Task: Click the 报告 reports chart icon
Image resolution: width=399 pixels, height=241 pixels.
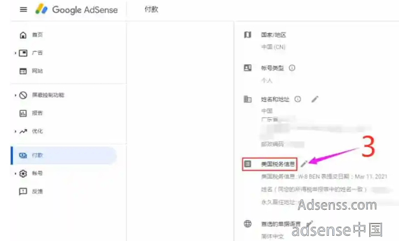Action: 23,113
